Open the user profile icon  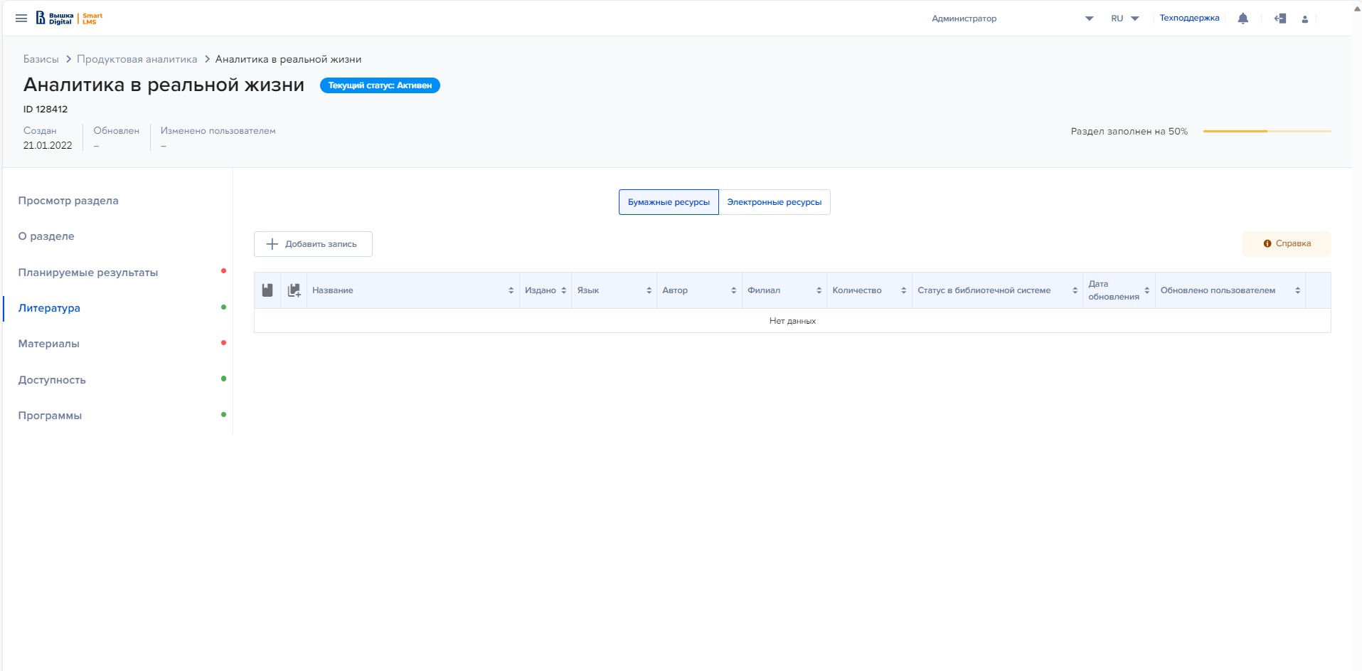[1304, 19]
